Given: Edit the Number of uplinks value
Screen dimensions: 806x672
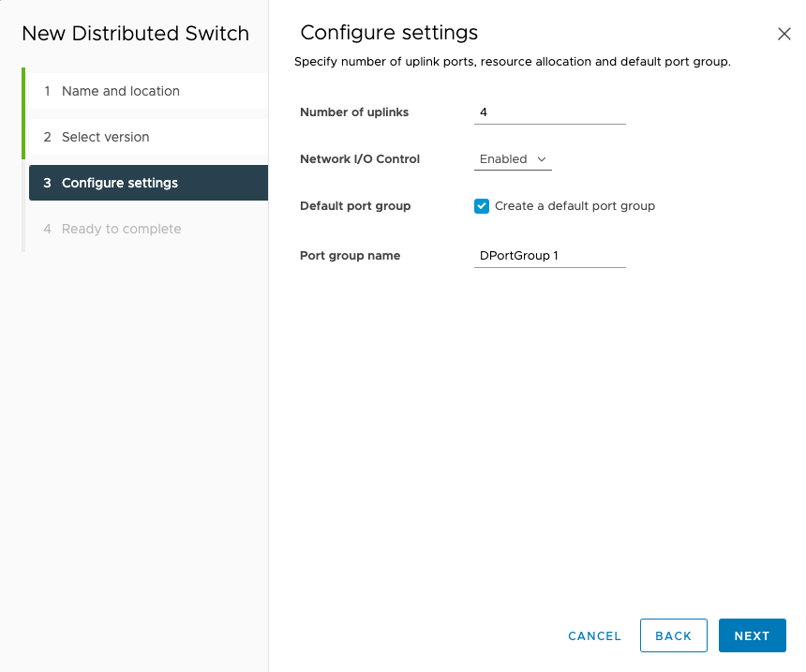Looking at the screenshot, I should tap(549, 112).
